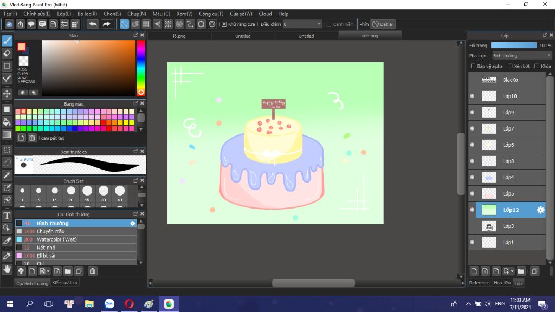The image size is (555, 312).
Task: Toggle the Khử răng cưa checkbox
Action: pyautogui.click(x=224, y=24)
